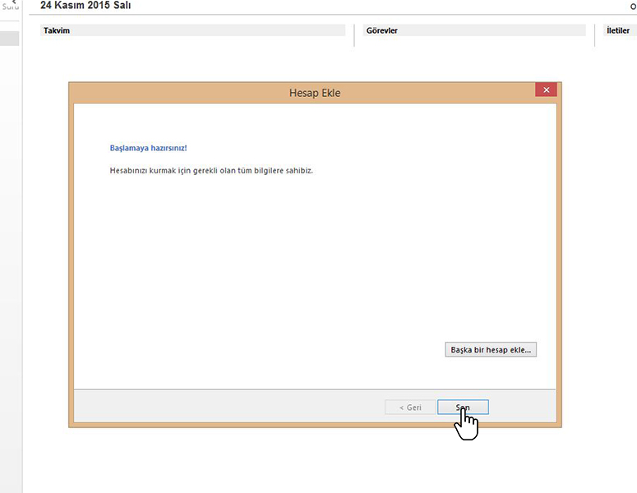Click the '24 Kasım 2015 Salı' date heading
This screenshot has width=637, height=493.
(85, 6)
